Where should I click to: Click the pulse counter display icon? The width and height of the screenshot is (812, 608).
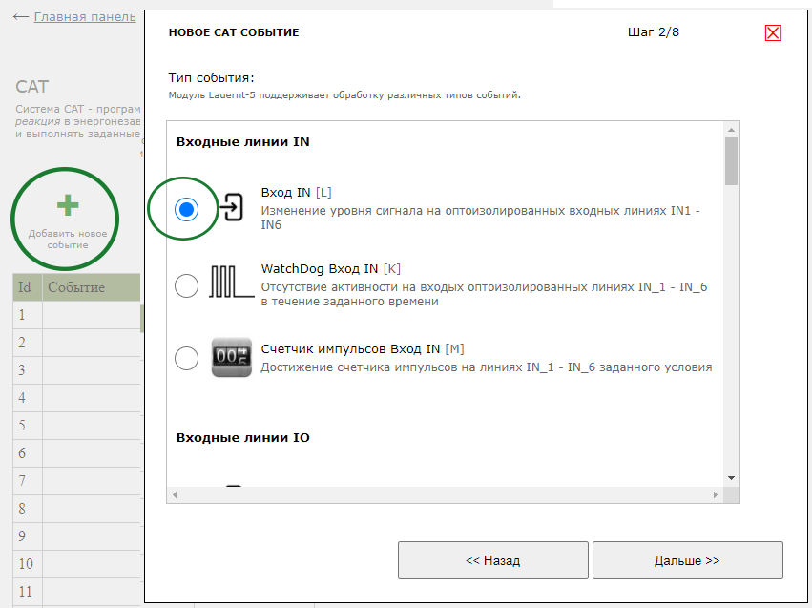pos(231,358)
